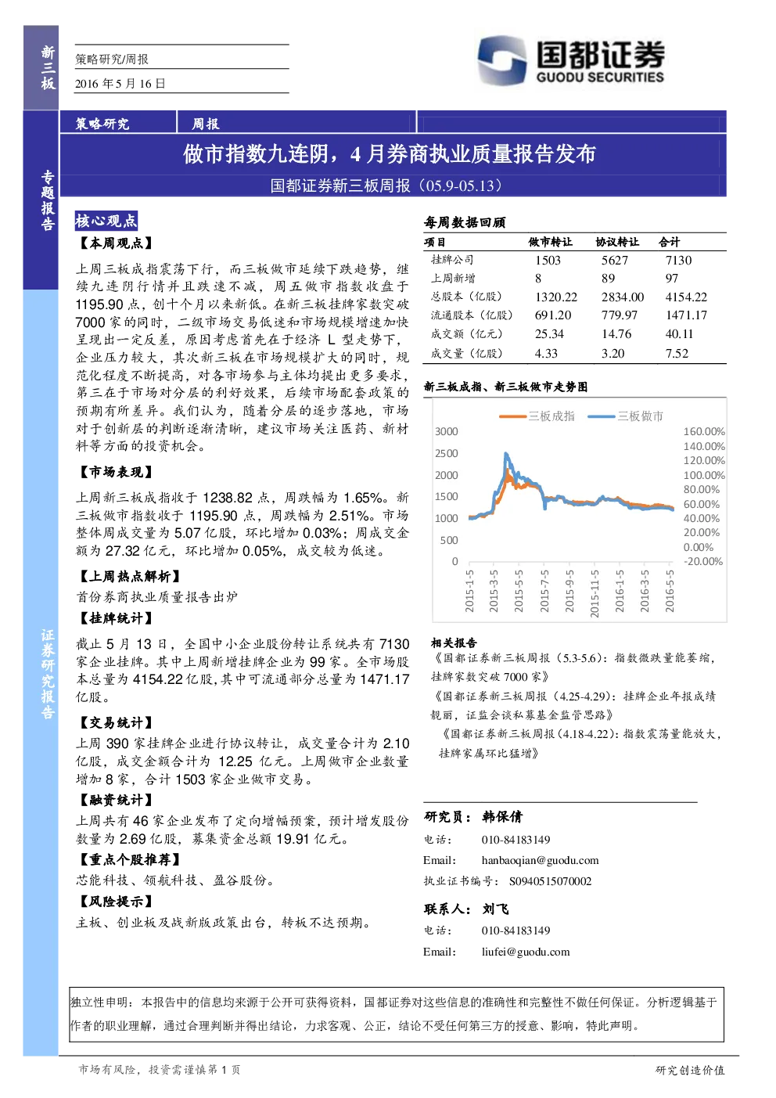Click the value 25.34 in 成交额 row
The height and width of the screenshot is (1098, 776).
pyautogui.click(x=551, y=334)
